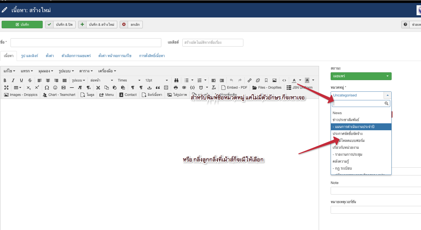421x230 pixels.
Task: Insert a link with the chain icon
Action: pyautogui.click(x=249, y=80)
